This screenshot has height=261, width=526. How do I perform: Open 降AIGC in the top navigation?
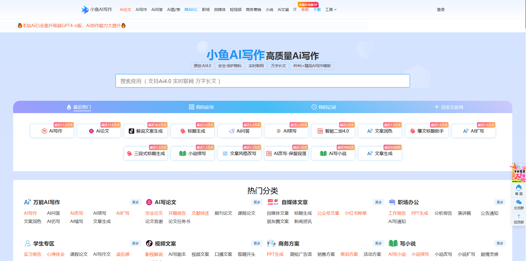(x=191, y=10)
